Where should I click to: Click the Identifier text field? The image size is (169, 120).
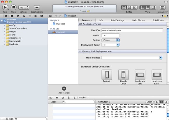pos(132,30)
